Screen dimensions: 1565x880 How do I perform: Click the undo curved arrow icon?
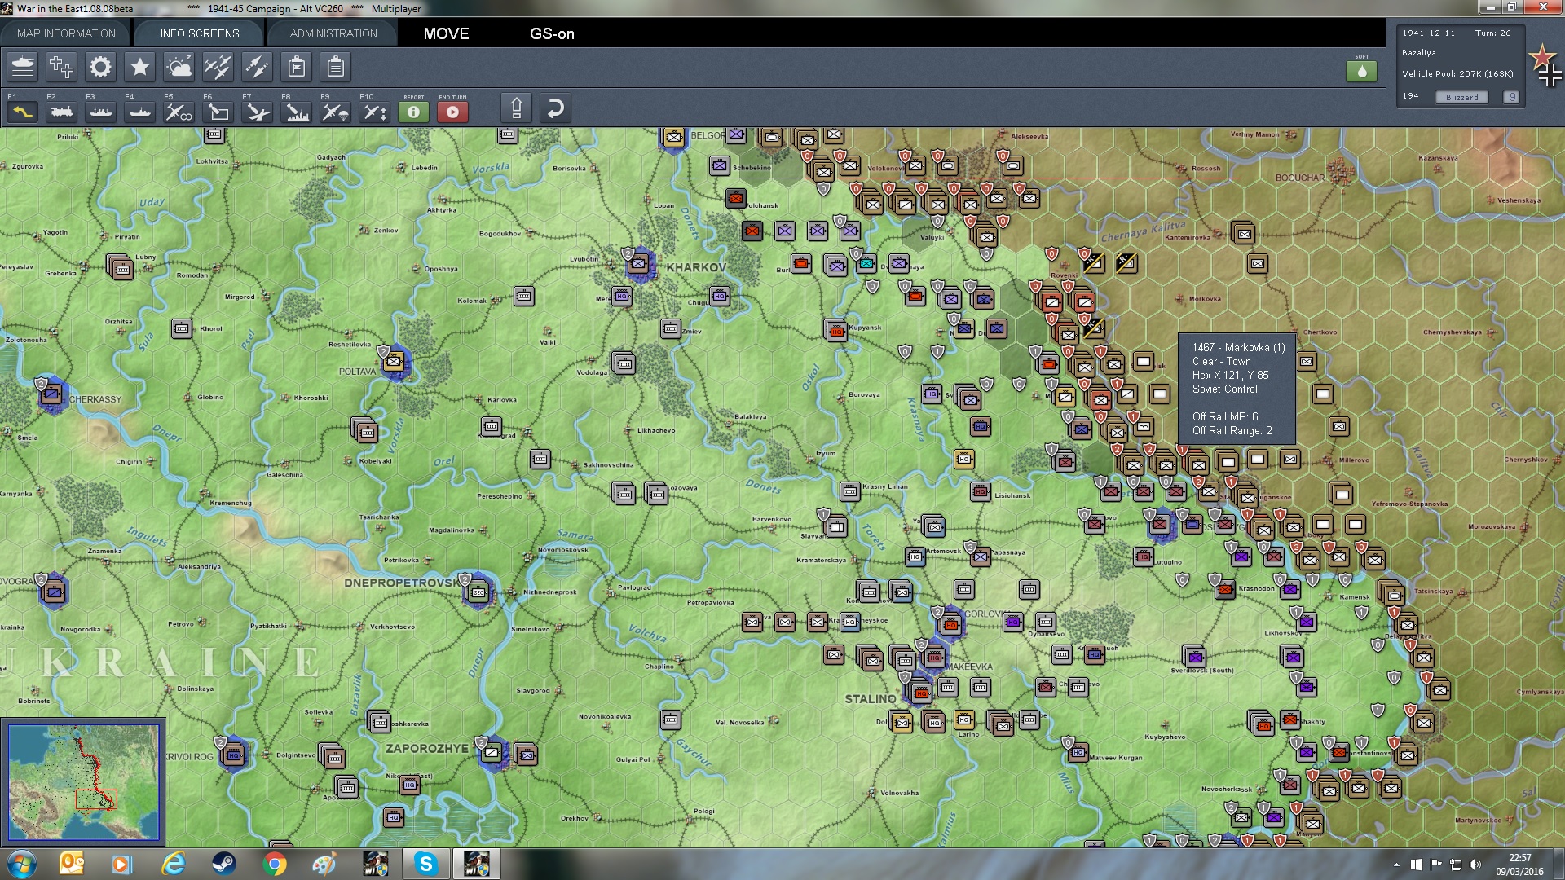click(555, 108)
